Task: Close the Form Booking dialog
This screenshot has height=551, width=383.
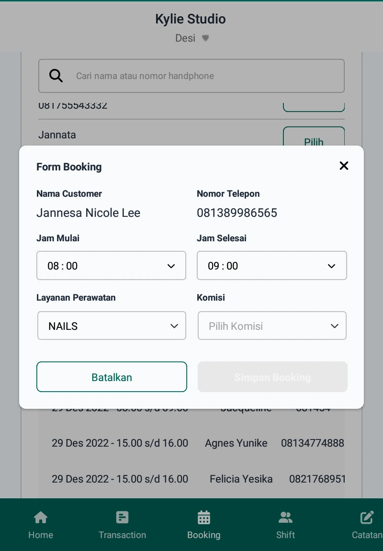Action: [x=344, y=166]
